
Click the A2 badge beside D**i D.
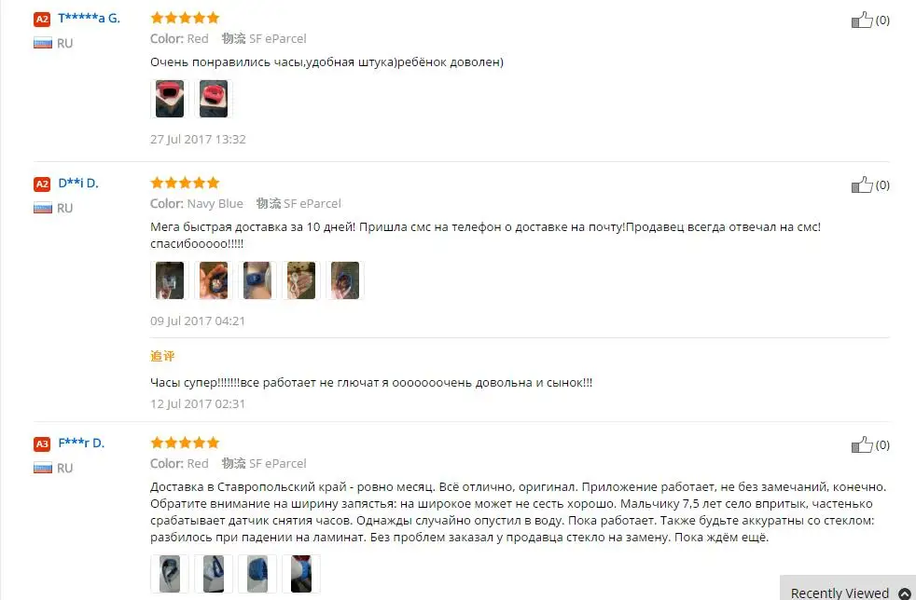[42, 184]
